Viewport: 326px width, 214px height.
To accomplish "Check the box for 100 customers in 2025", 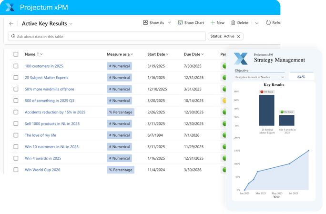I will [16, 66].
